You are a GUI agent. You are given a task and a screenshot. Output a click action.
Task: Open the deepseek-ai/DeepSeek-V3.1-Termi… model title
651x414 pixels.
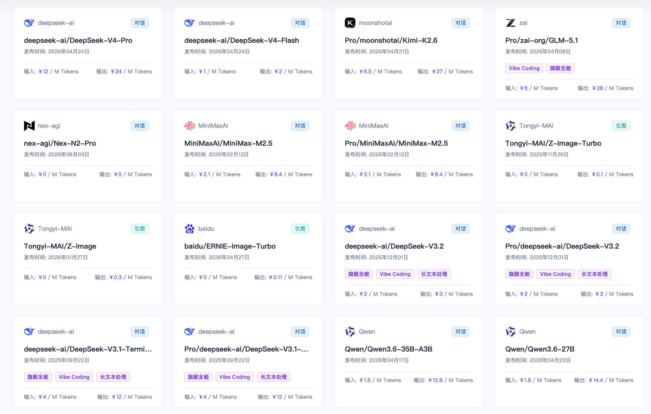point(88,349)
